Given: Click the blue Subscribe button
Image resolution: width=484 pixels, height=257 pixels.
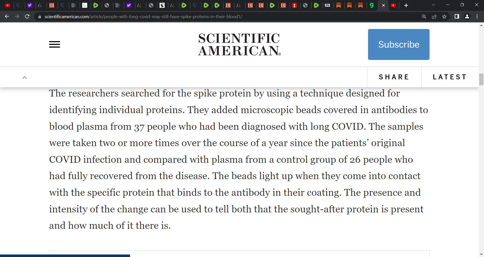Looking at the screenshot, I should click(399, 44).
